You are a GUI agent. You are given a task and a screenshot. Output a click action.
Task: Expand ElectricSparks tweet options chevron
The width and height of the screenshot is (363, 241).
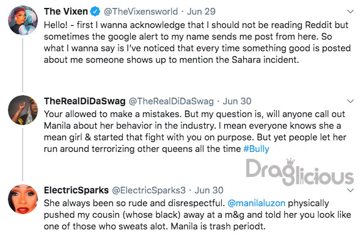[351, 190]
